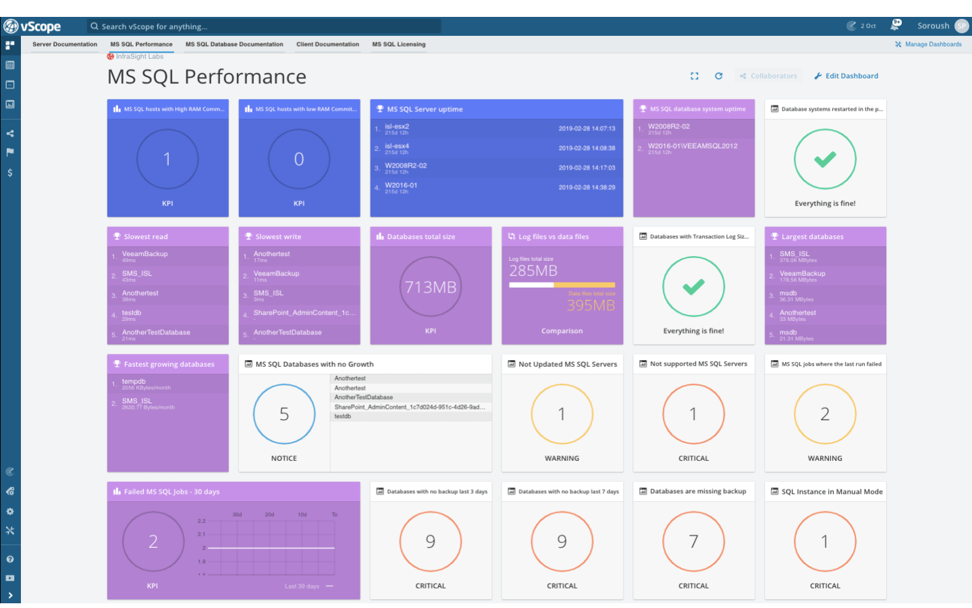
Task: Select W2016-01\VEEAMSQL2012 uptime entry
Action: (693, 149)
